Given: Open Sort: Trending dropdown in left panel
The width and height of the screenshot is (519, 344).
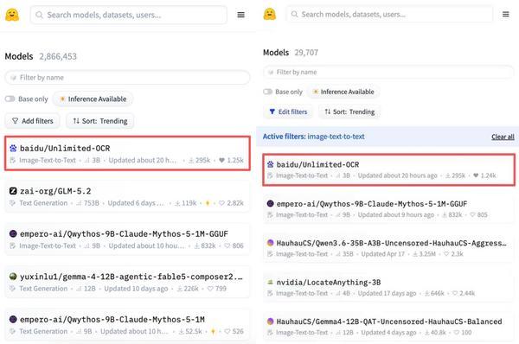Looking at the screenshot, I should [x=100, y=121].
